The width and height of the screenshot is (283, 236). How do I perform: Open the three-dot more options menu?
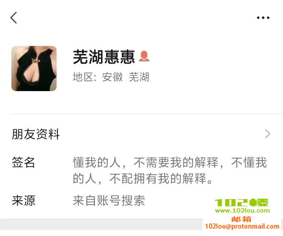click(x=263, y=18)
